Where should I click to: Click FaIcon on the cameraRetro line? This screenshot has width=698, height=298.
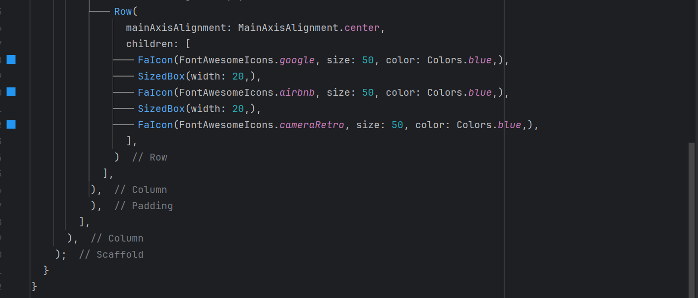[x=155, y=125]
